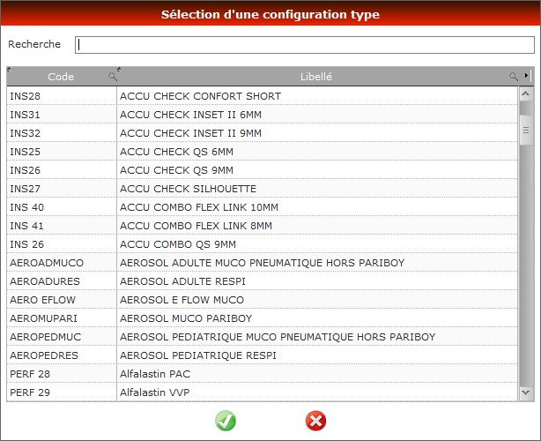Sort by the Libellé column header
The image size is (541, 441).
(316, 77)
